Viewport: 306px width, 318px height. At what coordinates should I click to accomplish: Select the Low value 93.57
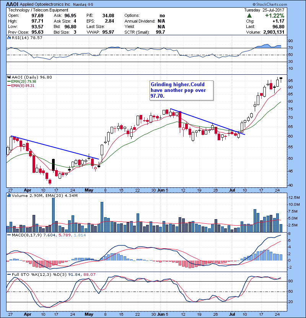37,26
